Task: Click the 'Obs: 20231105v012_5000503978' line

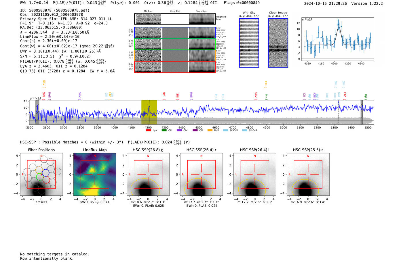Action: point(52,14)
